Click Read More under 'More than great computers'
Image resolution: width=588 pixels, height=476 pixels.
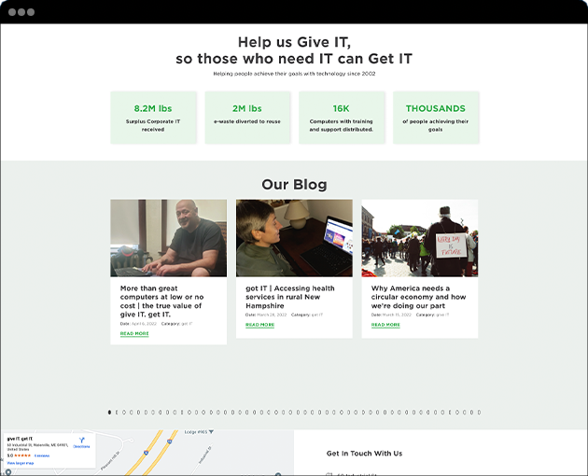tap(134, 333)
